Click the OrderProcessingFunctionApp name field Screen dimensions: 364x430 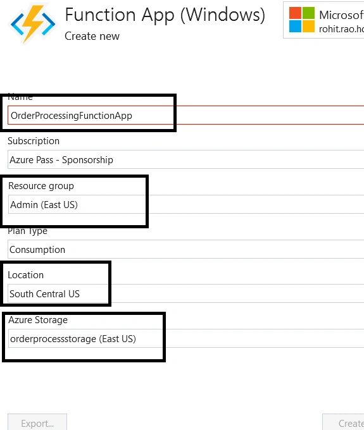[186, 116]
